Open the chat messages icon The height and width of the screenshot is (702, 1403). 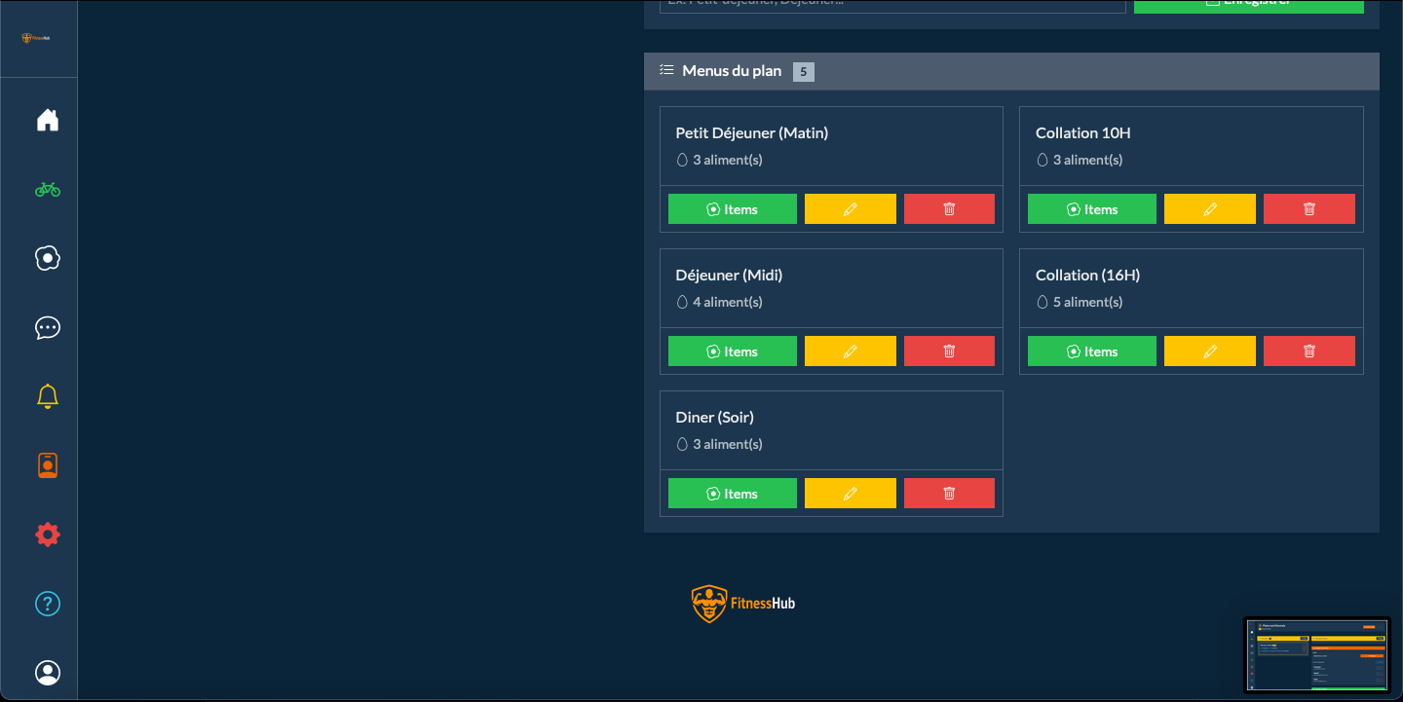(x=48, y=328)
